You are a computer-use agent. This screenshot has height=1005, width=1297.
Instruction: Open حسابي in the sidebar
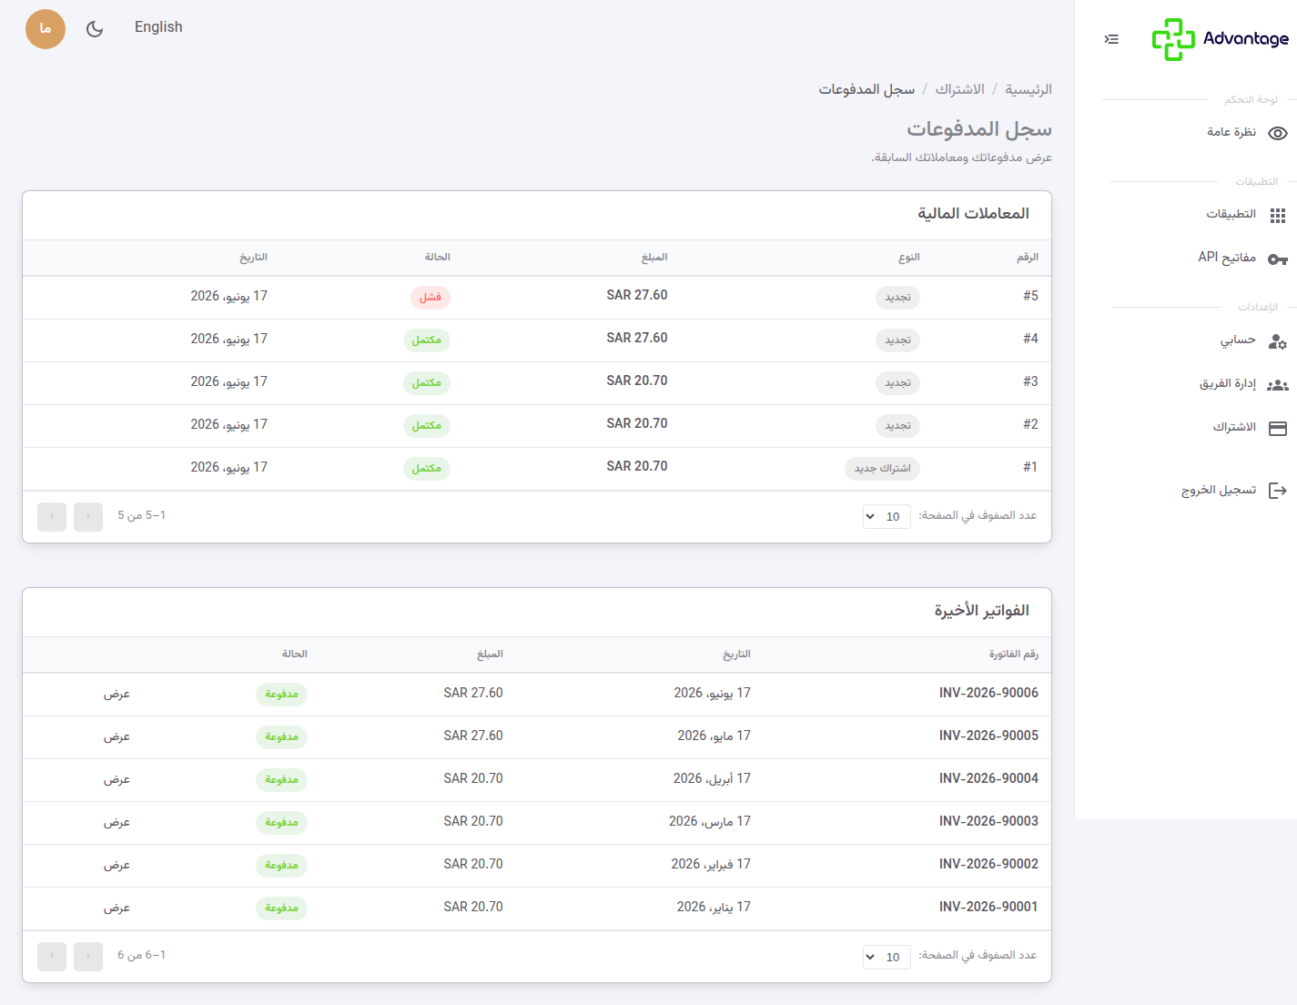[1238, 340]
